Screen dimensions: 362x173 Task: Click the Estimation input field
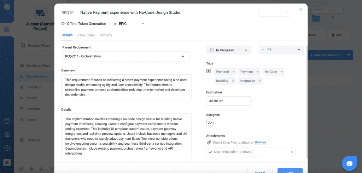tap(229, 101)
